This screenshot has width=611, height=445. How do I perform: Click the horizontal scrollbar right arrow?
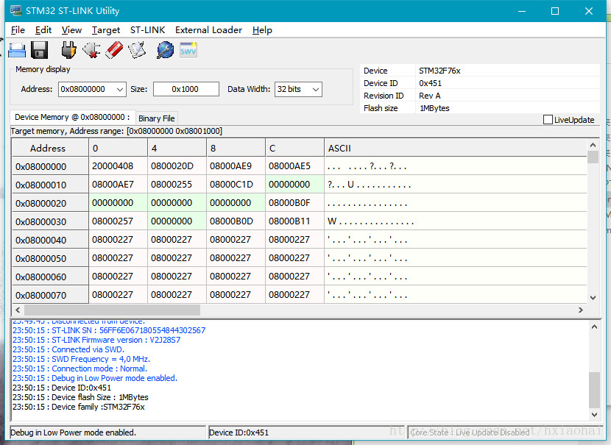coord(581,310)
